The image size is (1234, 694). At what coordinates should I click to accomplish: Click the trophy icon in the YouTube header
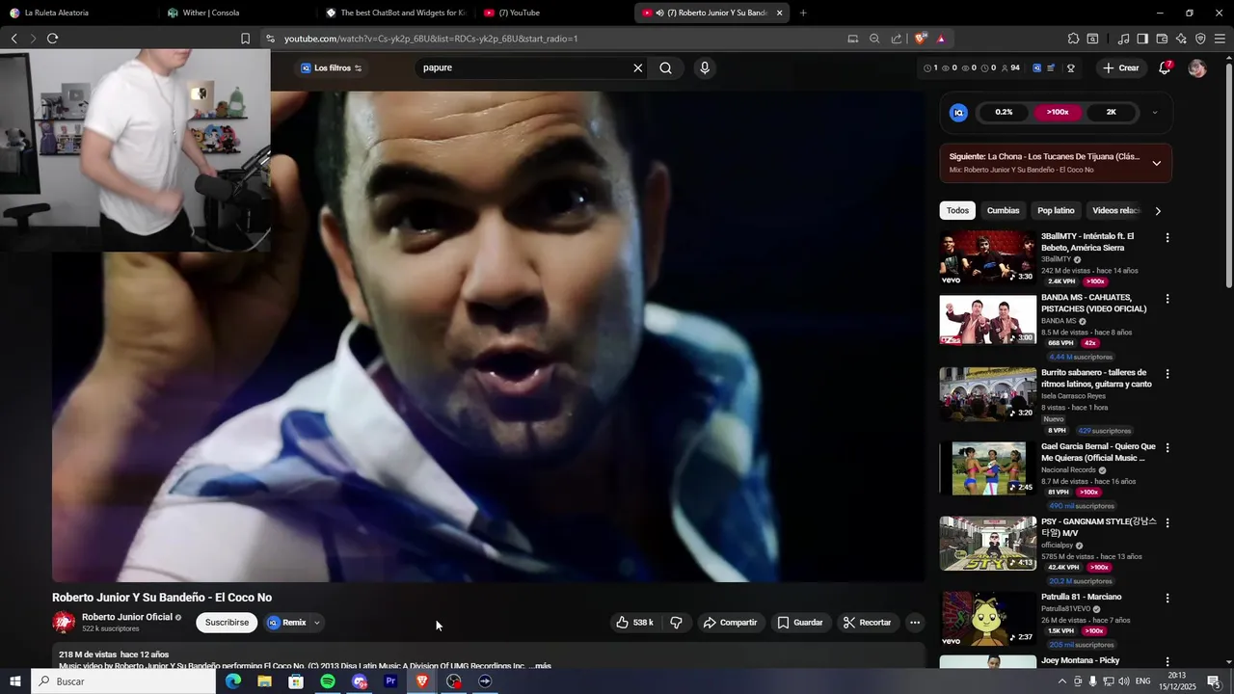coord(1071,67)
